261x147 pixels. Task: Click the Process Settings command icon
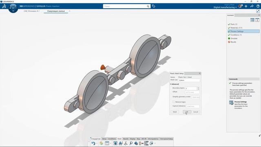pos(231,102)
